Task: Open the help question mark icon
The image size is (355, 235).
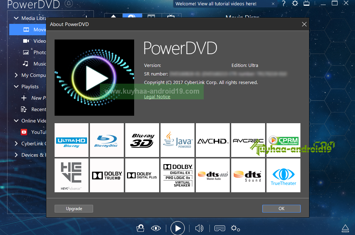Action: 283,4
